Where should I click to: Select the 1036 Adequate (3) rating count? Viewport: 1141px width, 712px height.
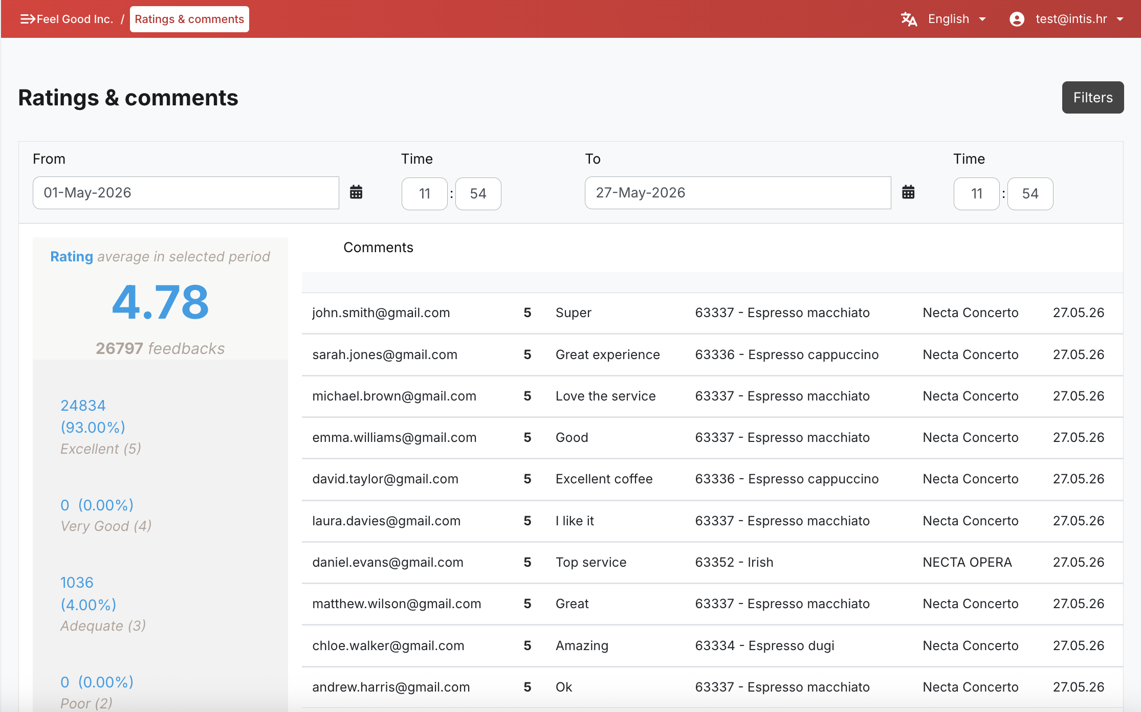(x=103, y=604)
